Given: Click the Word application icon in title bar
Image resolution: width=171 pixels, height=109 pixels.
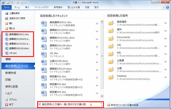Looking at the screenshot, I should (3, 3).
